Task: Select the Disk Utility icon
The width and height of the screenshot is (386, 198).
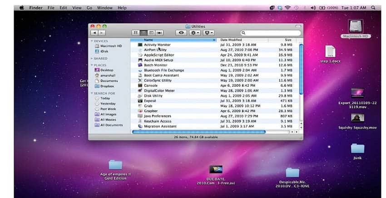Action: click(140, 95)
